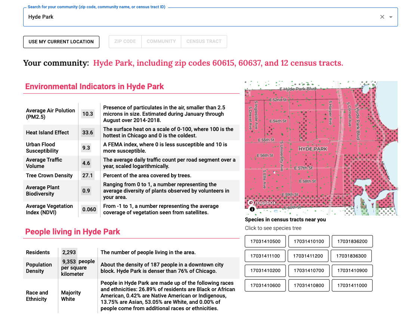Open species tree for tract 17031411100
Screen dimensions: 420x318
tap(265, 256)
